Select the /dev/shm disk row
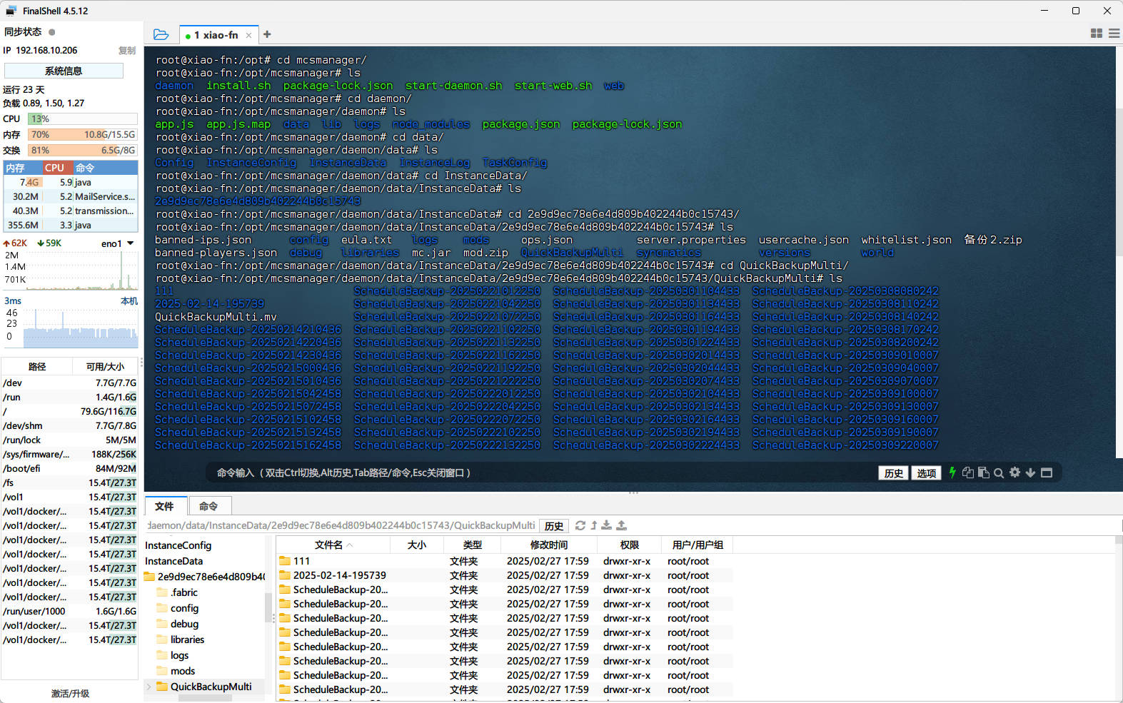Viewport: 1123px width, 703px height. (70, 425)
